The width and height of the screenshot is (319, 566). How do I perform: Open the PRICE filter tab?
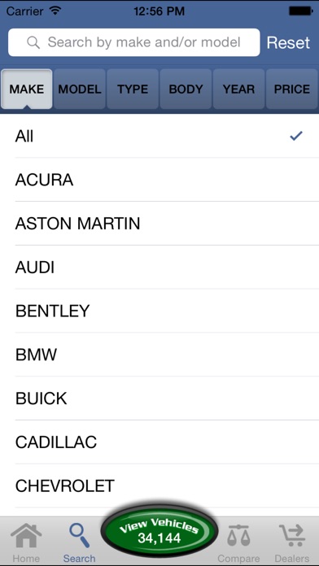pyautogui.click(x=292, y=89)
